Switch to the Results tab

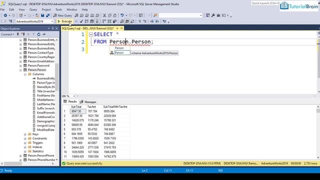click(70, 101)
